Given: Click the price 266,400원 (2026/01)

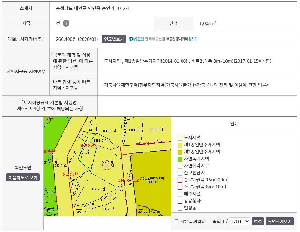Looking at the screenshot, I should point(77,39).
